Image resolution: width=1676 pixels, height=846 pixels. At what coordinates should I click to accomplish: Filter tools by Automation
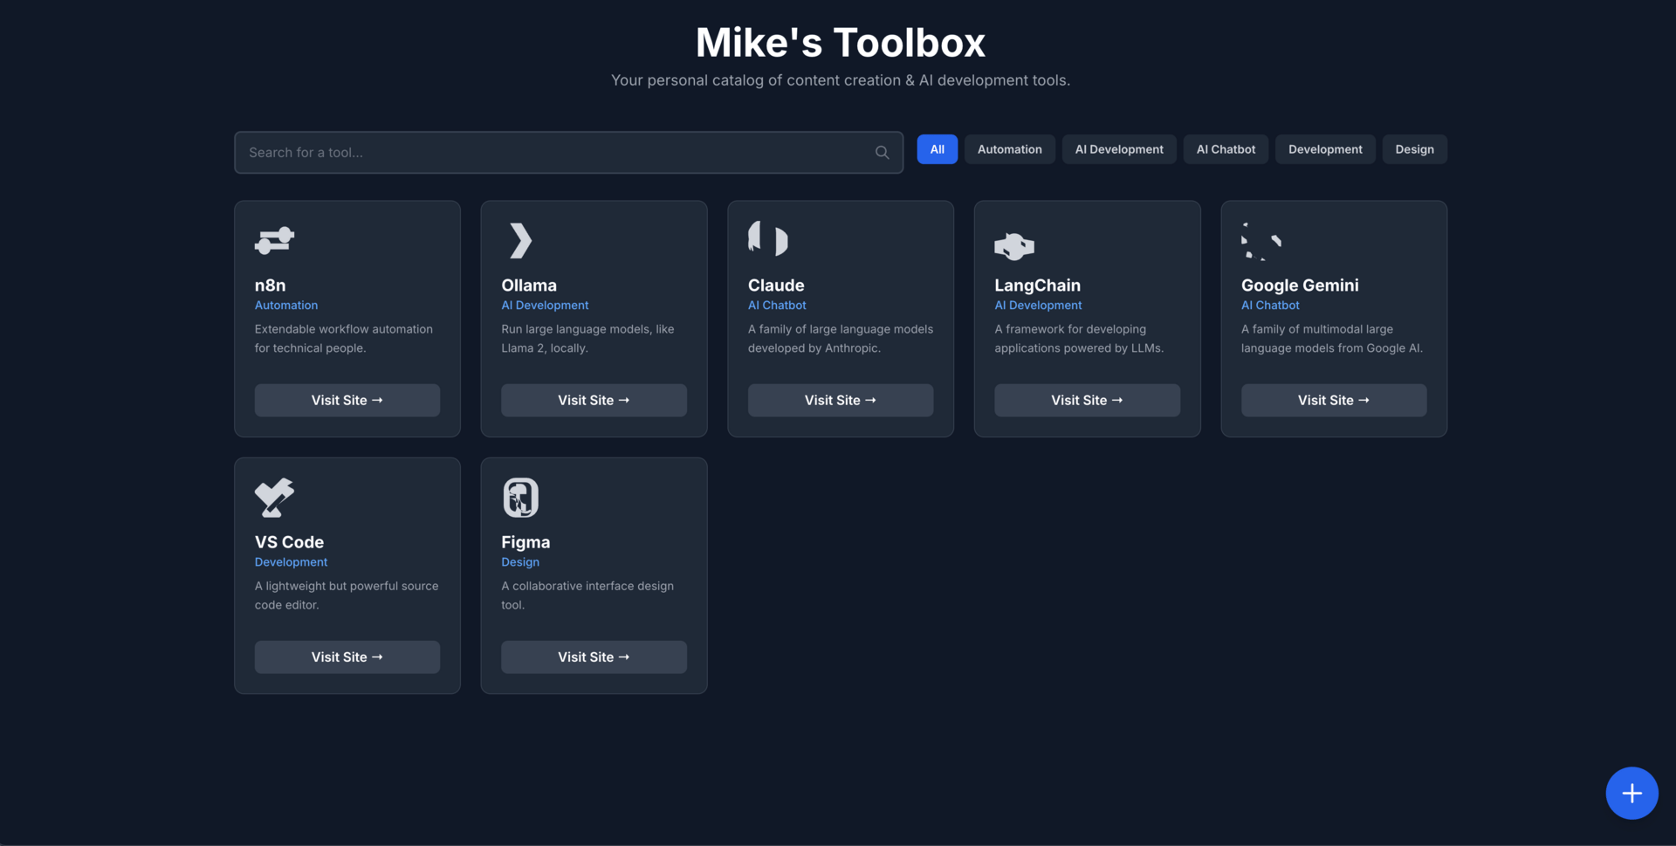(1009, 149)
